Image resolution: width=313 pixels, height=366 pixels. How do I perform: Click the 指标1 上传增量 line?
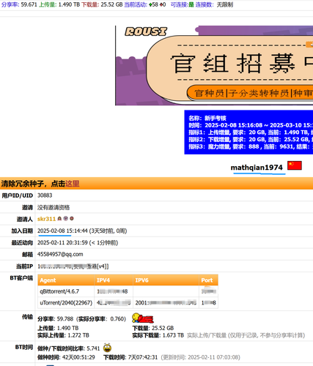(251, 132)
